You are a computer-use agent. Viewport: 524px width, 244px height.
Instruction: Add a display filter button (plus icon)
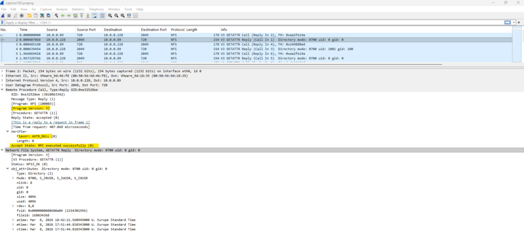[x=519, y=23]
